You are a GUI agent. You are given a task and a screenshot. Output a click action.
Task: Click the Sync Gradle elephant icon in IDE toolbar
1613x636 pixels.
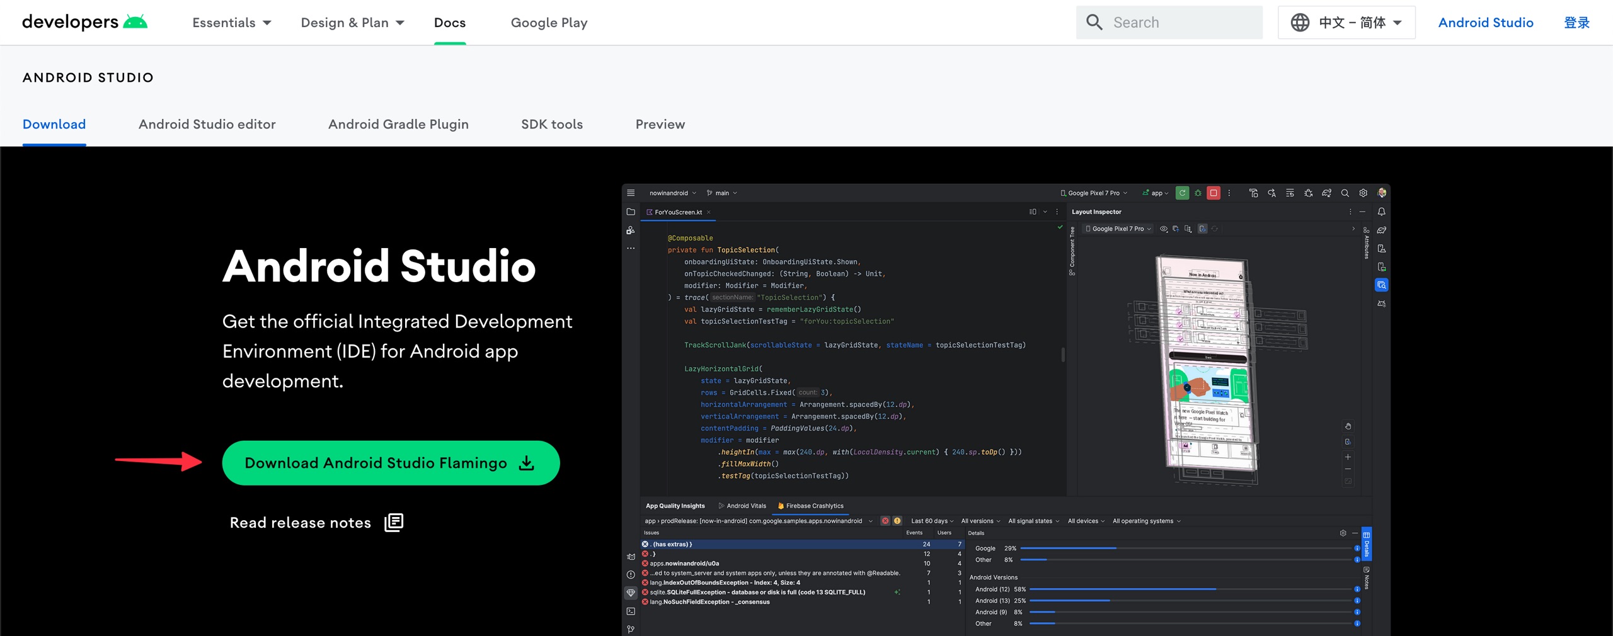(x=1326, y=193)
